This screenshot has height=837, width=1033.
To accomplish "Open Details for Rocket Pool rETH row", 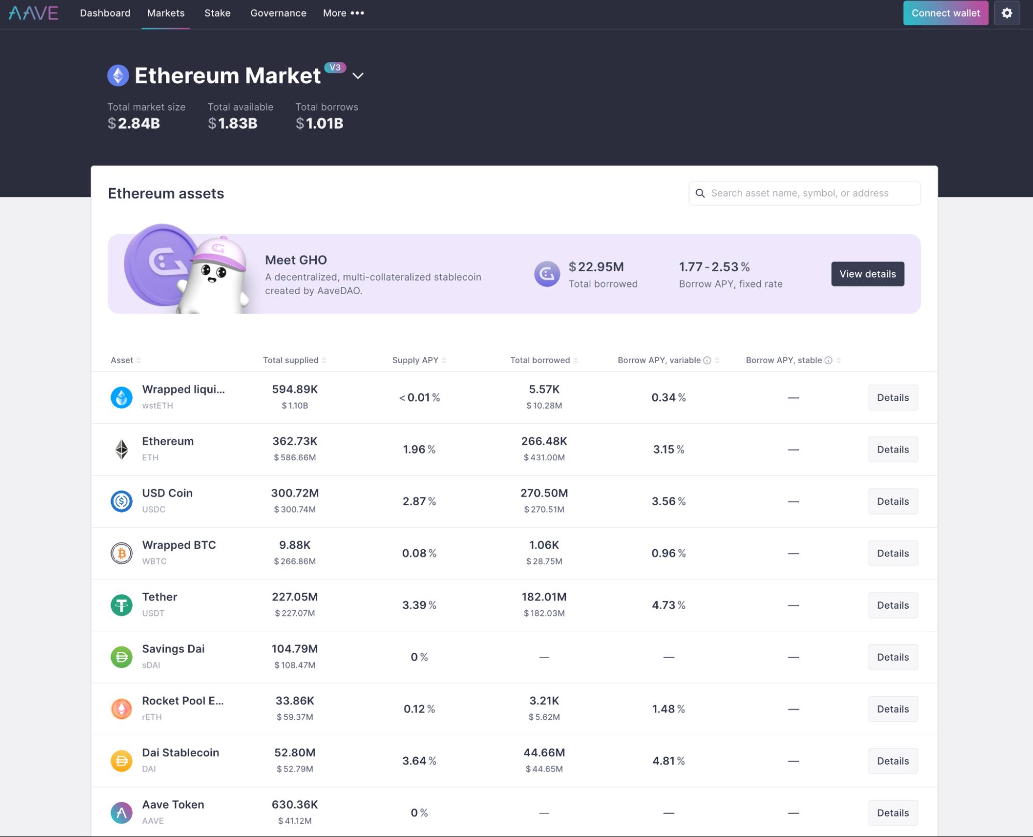I will [x=893, y=709].
